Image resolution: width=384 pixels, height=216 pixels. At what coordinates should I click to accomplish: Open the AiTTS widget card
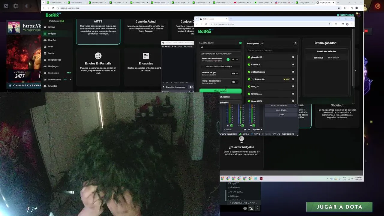tap(98, 31)
